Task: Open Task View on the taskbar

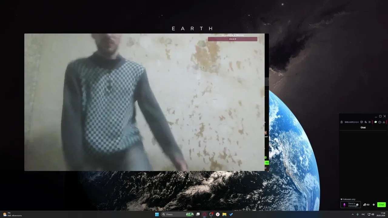Action: pos(198,214)
